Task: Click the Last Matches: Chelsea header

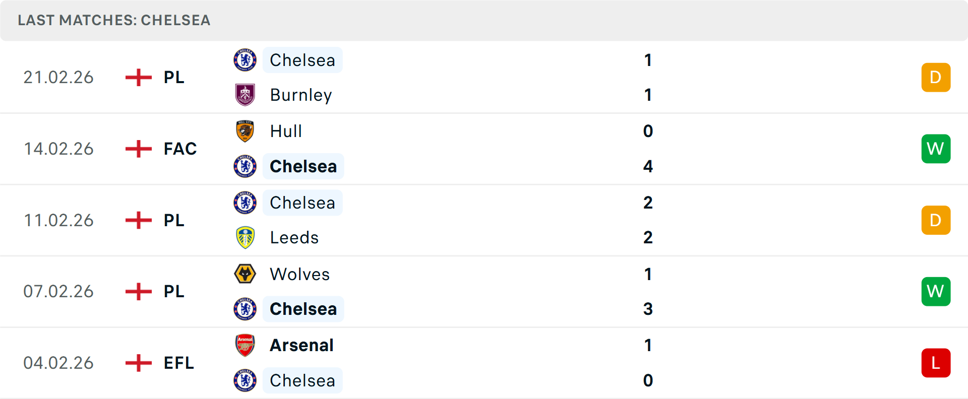Action: [114, 20]
